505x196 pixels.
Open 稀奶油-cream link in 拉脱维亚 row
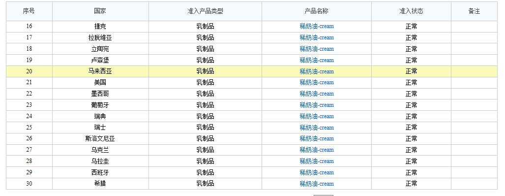317,38
